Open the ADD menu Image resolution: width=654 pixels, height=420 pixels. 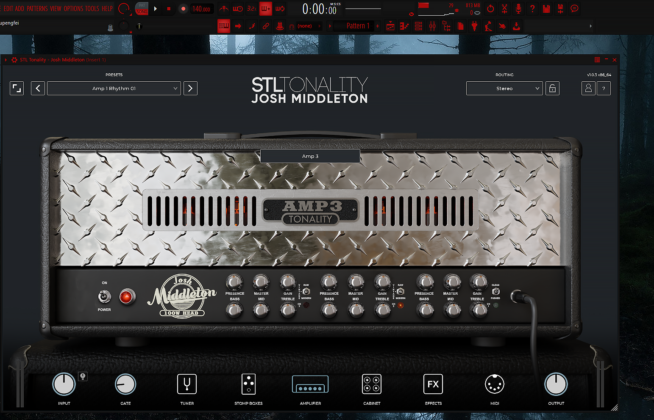(19, 8)
